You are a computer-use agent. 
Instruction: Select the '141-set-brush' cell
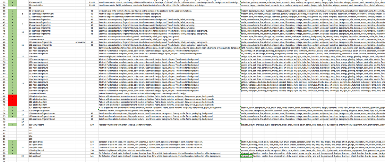point(51,155)
